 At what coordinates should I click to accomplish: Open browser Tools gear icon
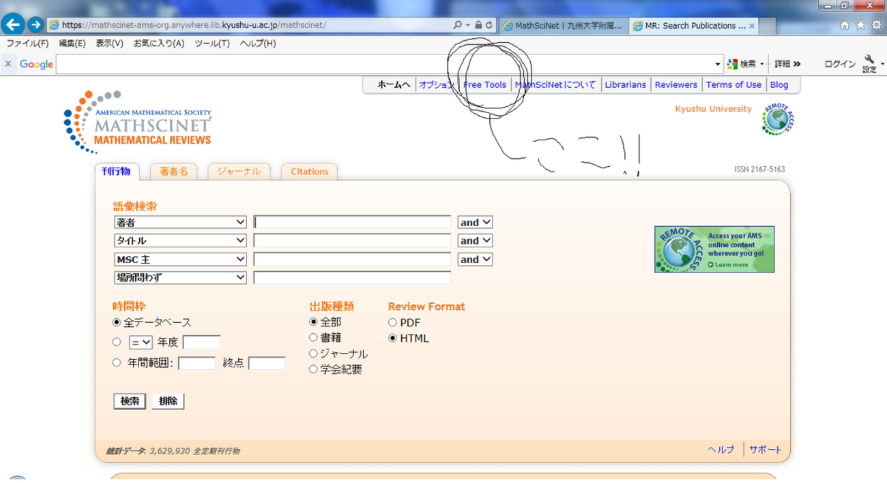(x=876, y=25)
